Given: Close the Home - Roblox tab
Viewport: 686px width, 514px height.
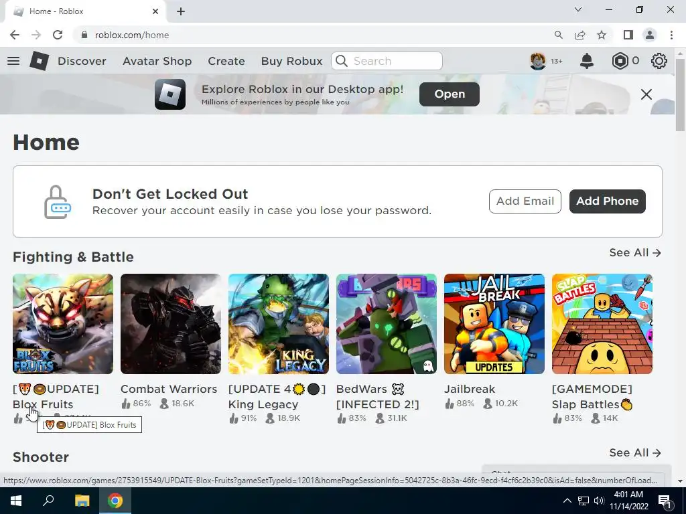Looking at the screenshot, I should tap(155, 11).
